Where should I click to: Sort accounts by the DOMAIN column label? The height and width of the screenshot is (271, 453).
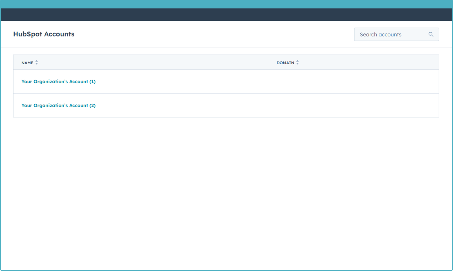(285, 63)
